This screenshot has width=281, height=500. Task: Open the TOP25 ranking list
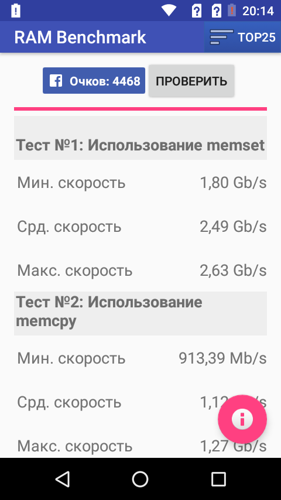tap(242, 37)
